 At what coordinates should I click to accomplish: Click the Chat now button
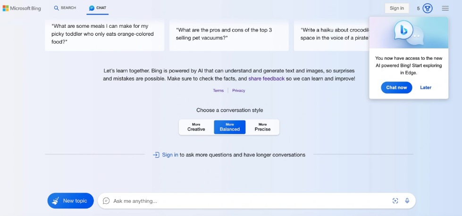[x=396, y=88]
